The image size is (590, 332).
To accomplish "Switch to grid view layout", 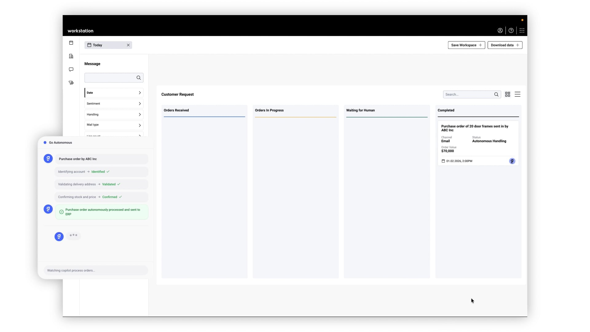I will point(508,94).
